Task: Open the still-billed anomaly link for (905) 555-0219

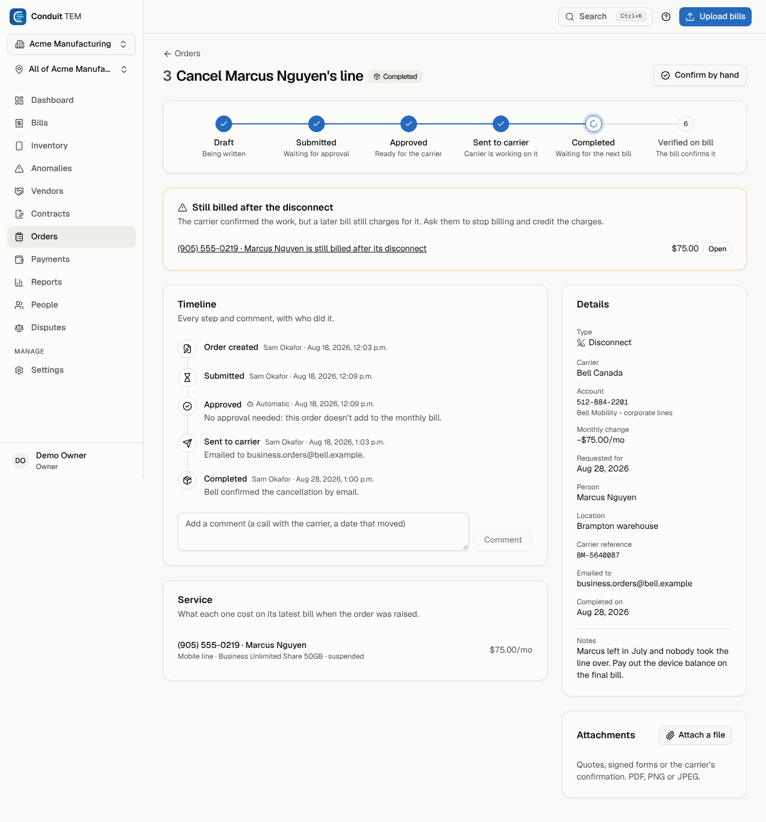Action: coord(302,248)
